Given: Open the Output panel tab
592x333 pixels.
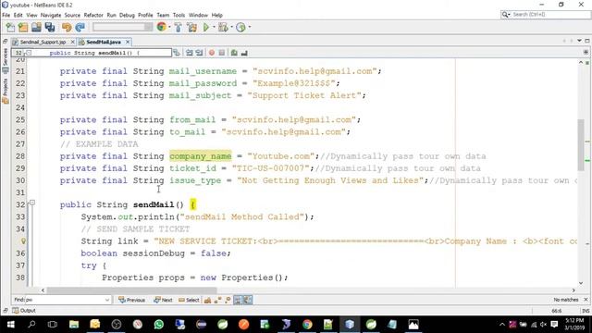Looking at the screenshot, I should point(24,311).
